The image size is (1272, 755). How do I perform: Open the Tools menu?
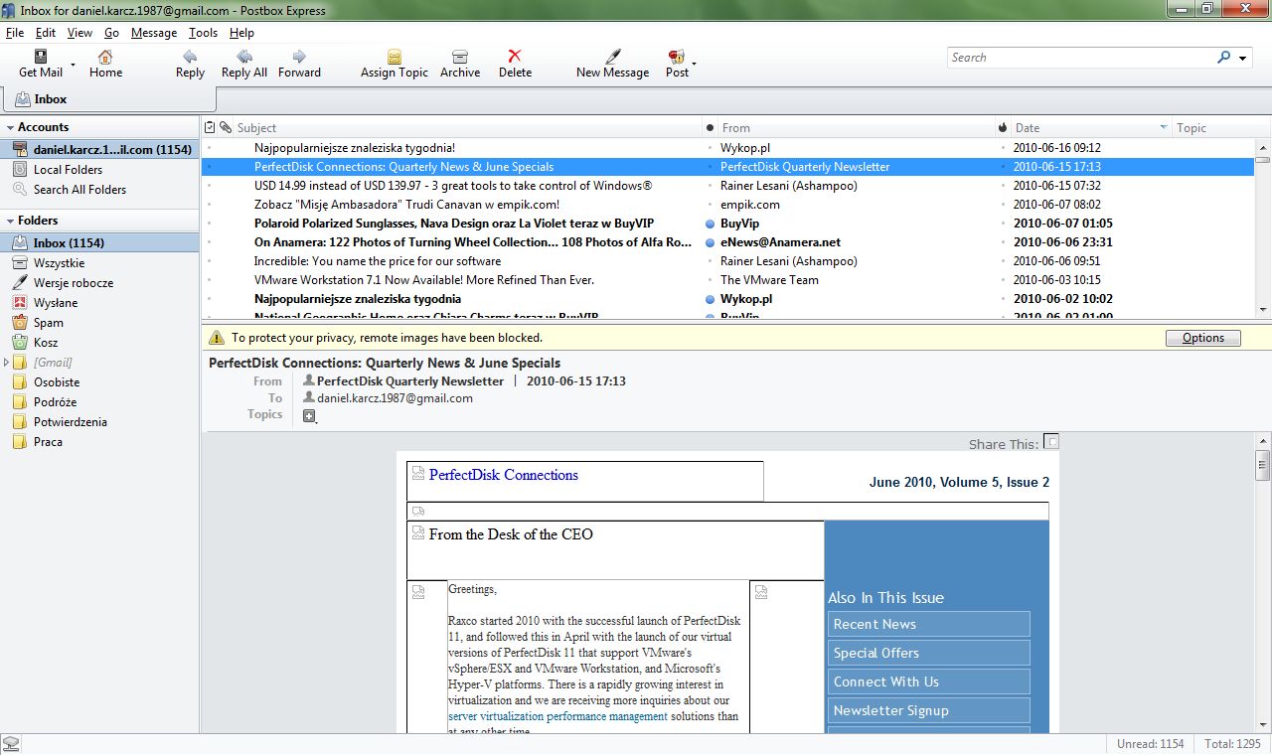click(x=203, y=33)
